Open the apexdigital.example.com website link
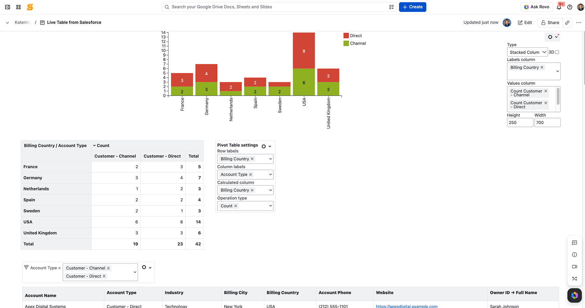The height and width of the screenshot is (308, 585). click(x=407, y=306)
